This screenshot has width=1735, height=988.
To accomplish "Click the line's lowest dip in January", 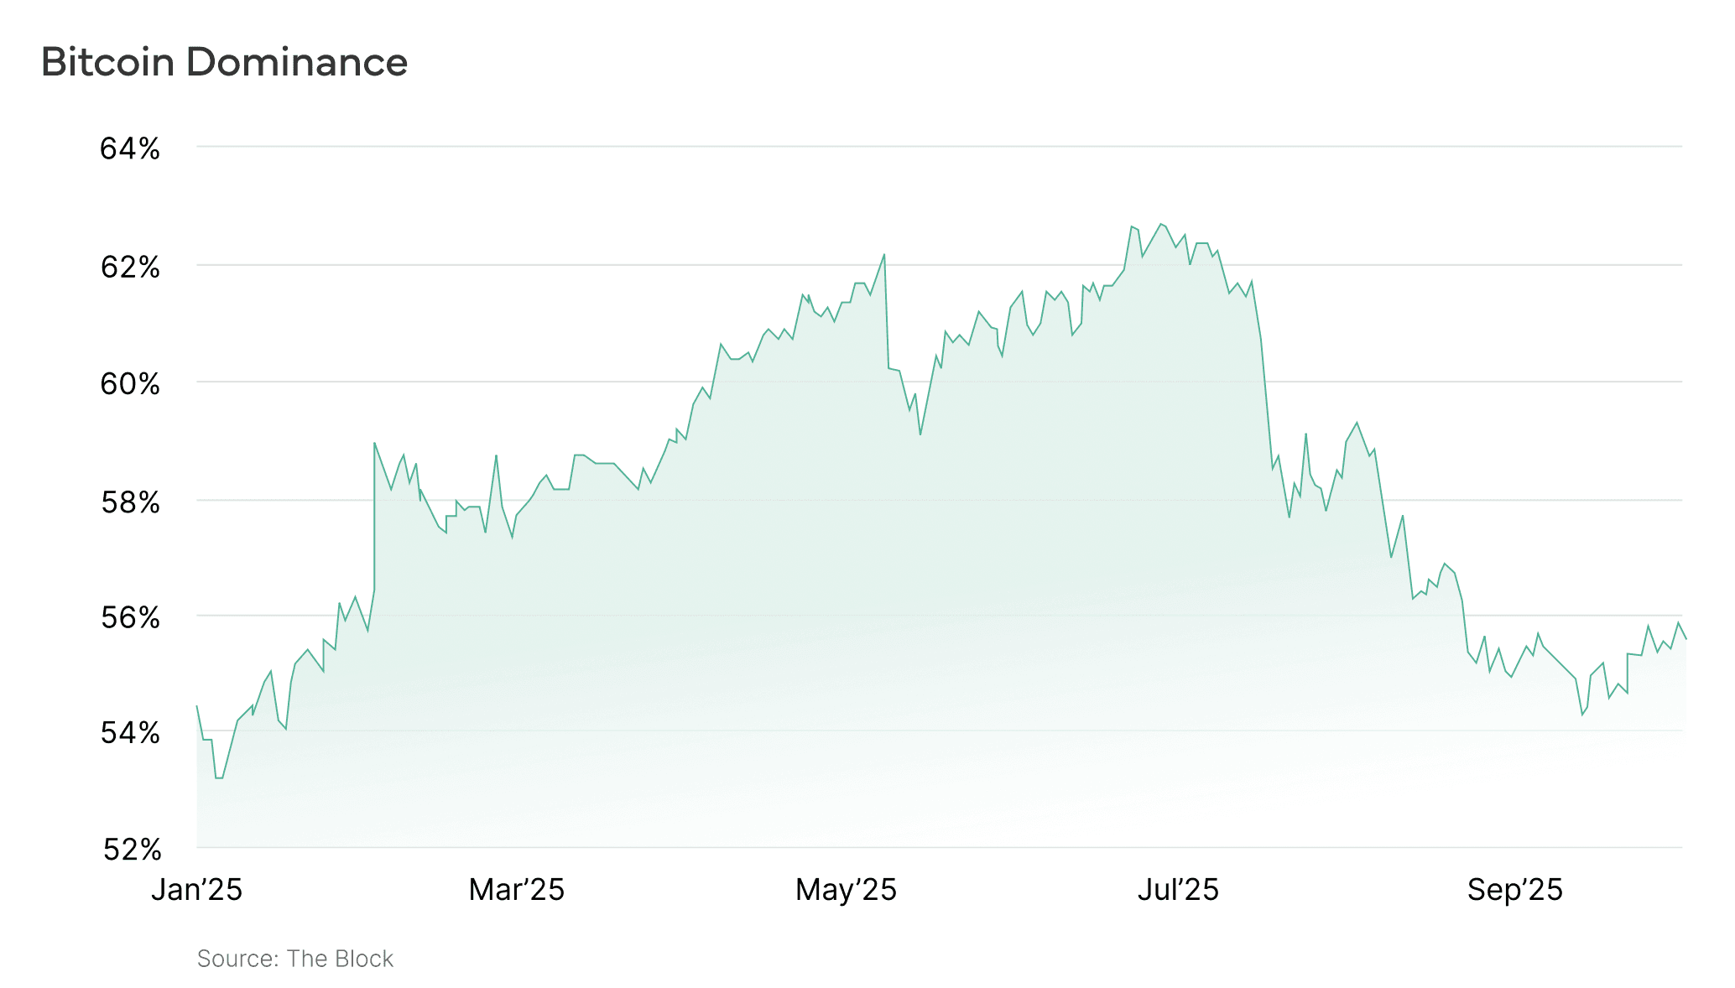I will click(x=219, y=778).
